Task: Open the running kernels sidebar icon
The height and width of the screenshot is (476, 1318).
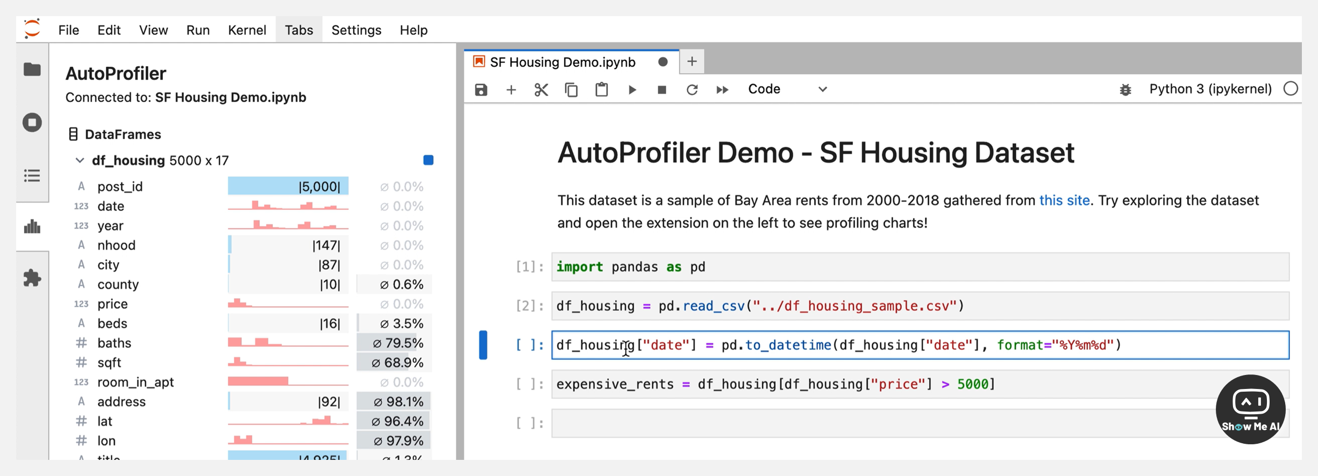Action: click(x=32, y=122)
